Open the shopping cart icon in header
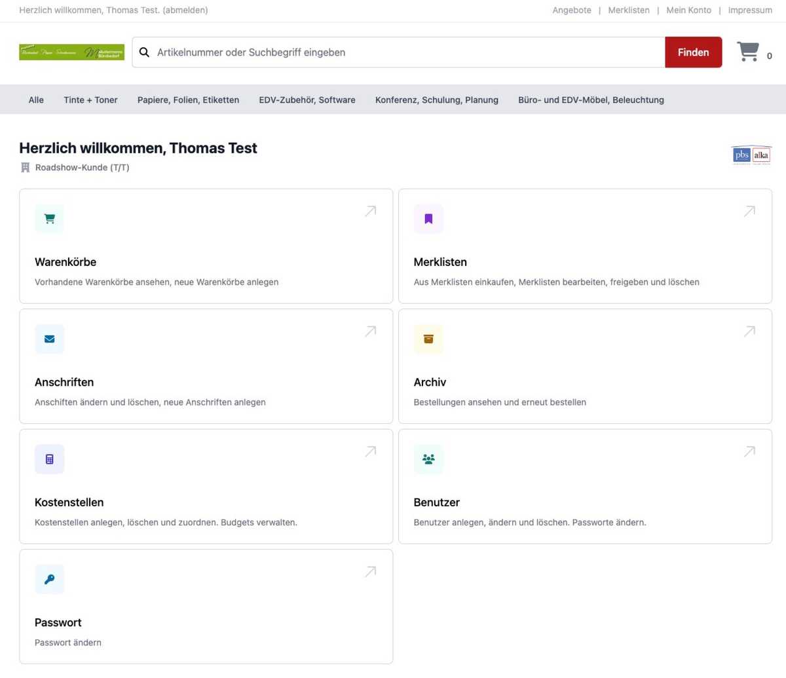Image resolution: width=786 pixels, height=678 pixels. (x=748, y=52)
